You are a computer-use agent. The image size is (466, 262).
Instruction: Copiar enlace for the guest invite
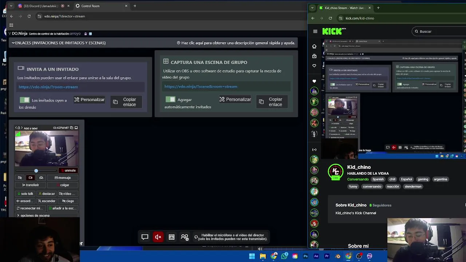click(x=126, y=102)
